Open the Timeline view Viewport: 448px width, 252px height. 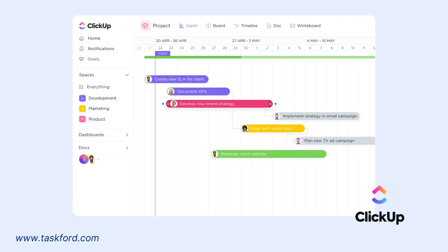(246, 26)
